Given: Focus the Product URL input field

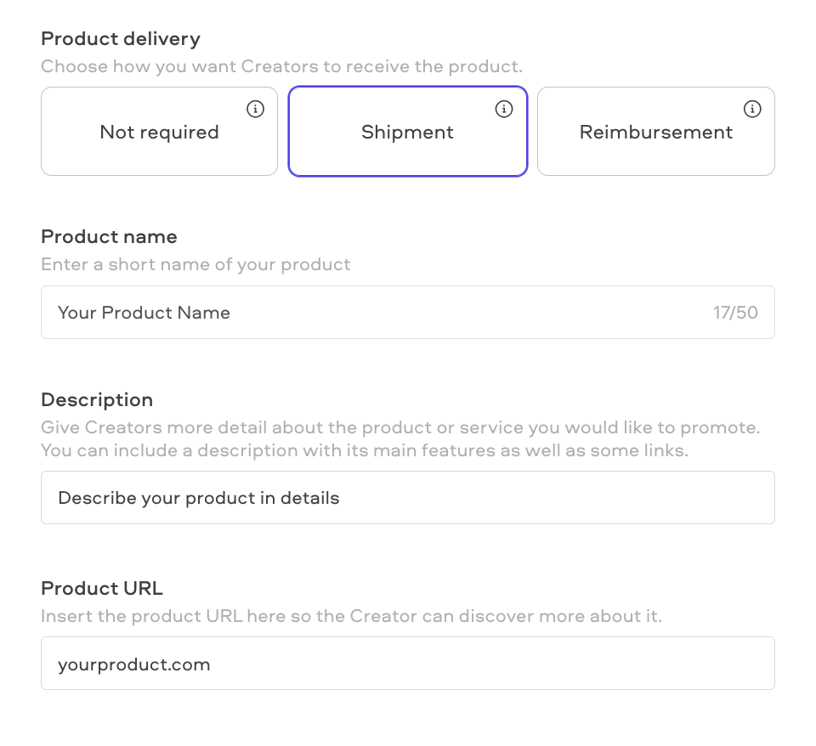Looking at the screenshot, I should pyautogui.click(x=408, y=664).
